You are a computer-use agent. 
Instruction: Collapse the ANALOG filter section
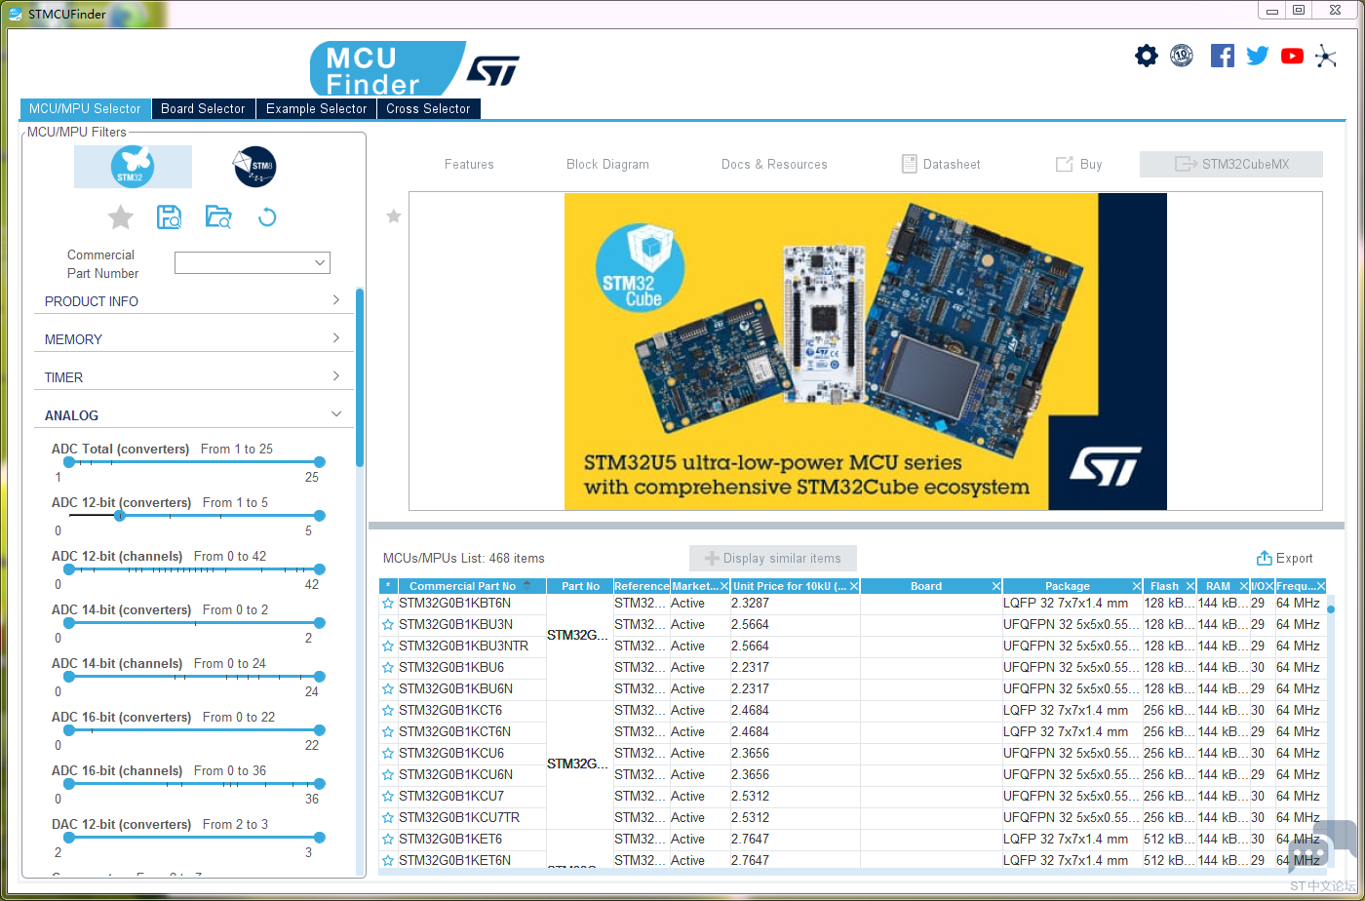click(193, 415)
